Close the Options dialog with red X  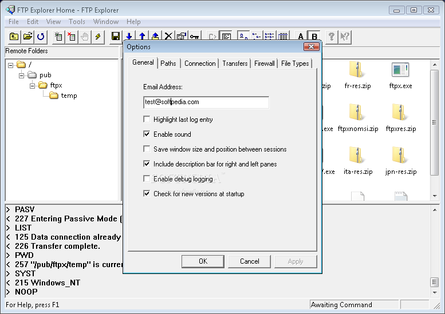tap(311, 47)
